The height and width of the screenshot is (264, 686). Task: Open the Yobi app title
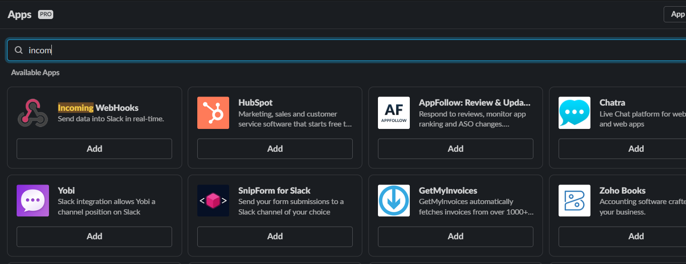pos(67,190)
